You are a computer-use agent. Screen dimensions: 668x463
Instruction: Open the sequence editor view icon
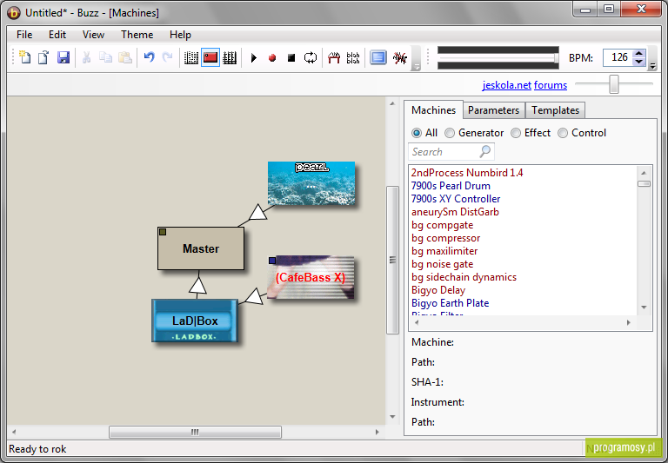(x=230, y=57)
